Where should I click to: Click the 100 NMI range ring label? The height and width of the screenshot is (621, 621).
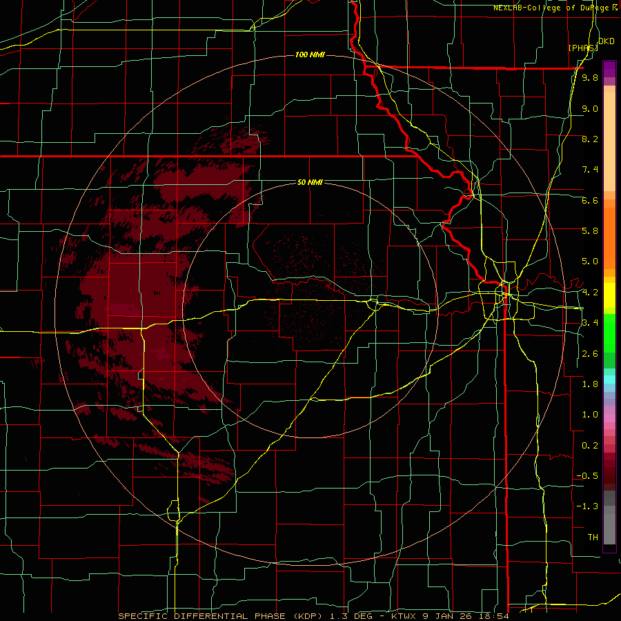point(310,55)
